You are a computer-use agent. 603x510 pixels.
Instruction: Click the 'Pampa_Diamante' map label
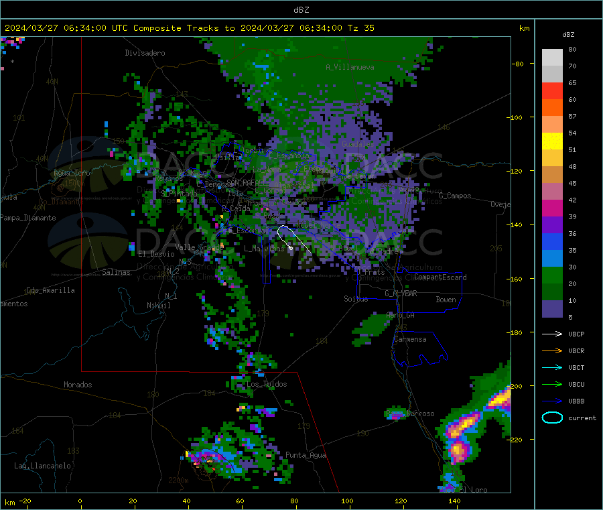pos(28,218)
